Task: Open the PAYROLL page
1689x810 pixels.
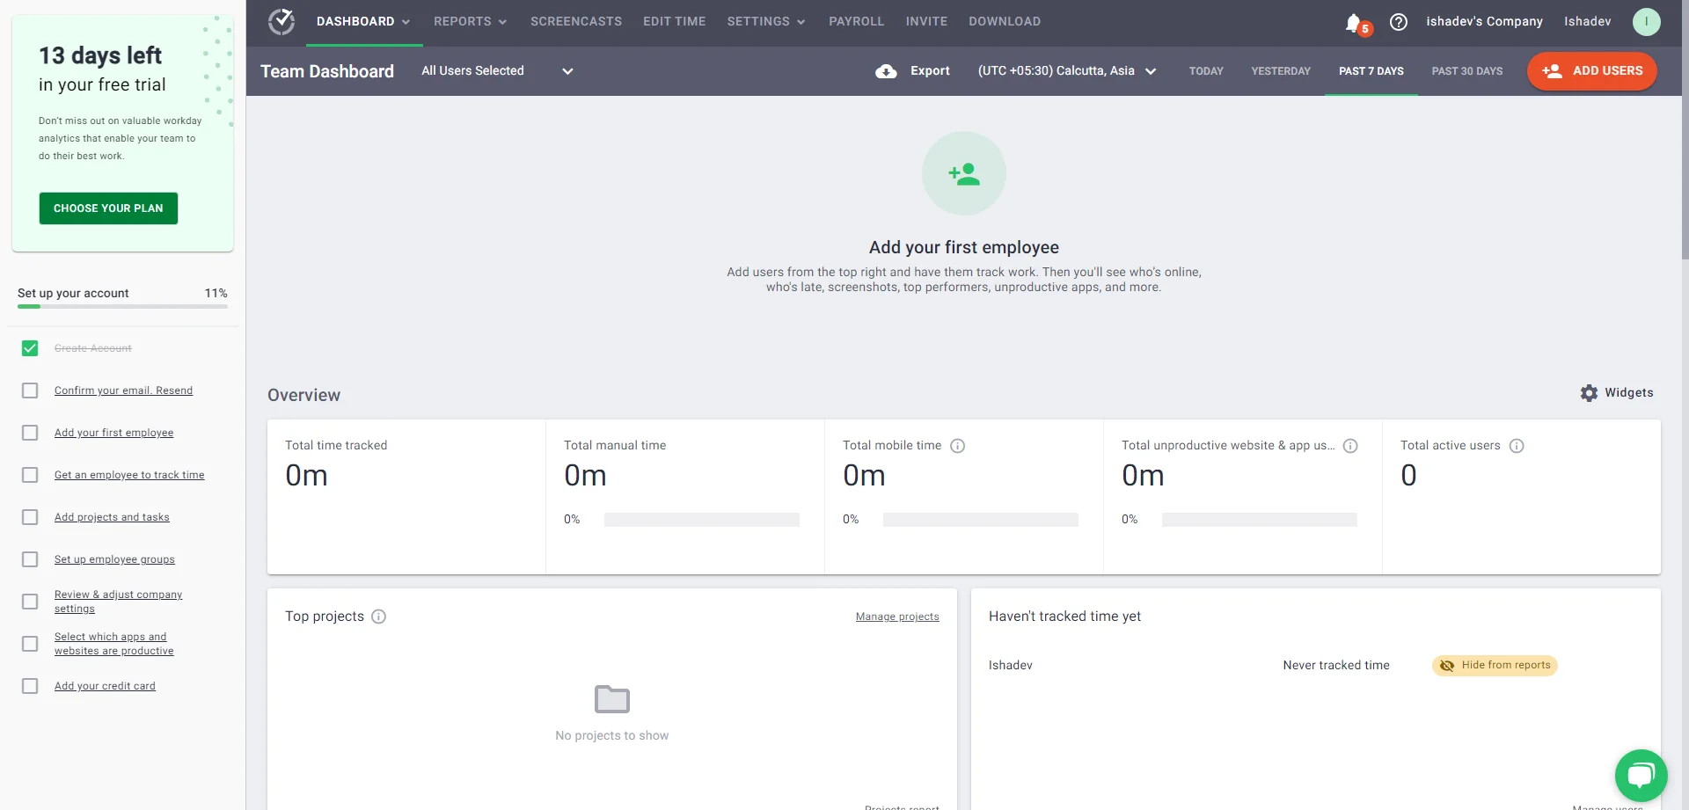Action: point(856,22)
